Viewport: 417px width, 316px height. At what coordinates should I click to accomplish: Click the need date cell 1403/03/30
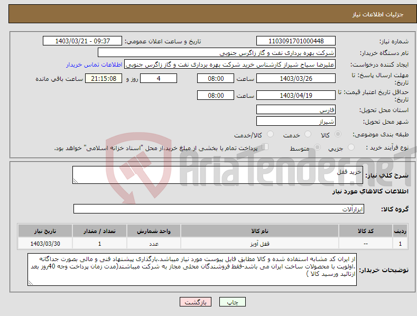tap(45, 244)
